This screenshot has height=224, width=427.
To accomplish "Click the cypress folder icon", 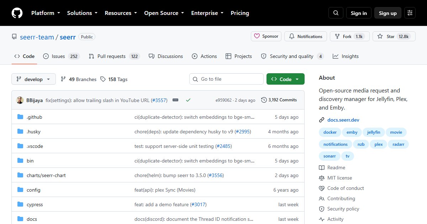I will (x=20, y=204).
